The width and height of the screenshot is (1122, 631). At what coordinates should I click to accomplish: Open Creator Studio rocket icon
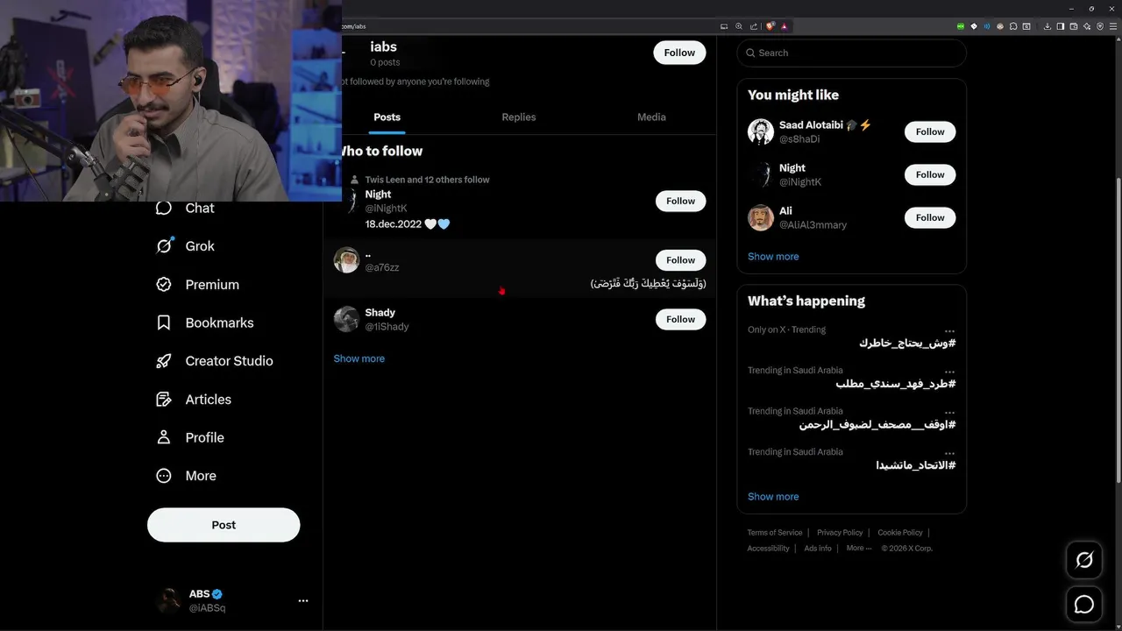click(164, 361)
